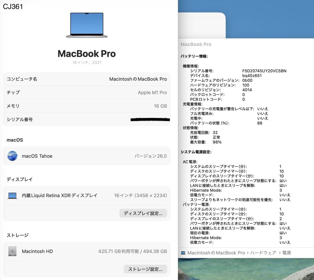Screen dimensions: 314x280
Task: Click the built-in display laptop icon
Action: click(x=12, y=196)
